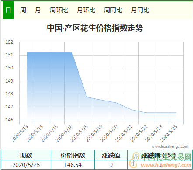This screenshot has width=193, height=170.
Task: Open the 周环比 tab
Action: [59, 10]
